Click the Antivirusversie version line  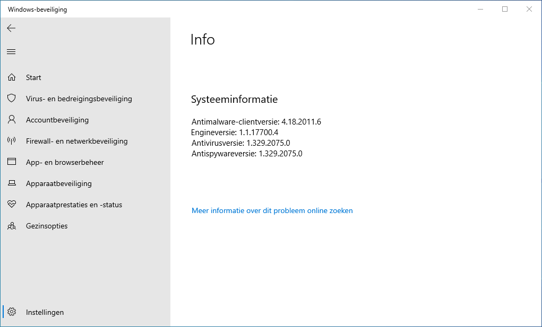[240, 143]
